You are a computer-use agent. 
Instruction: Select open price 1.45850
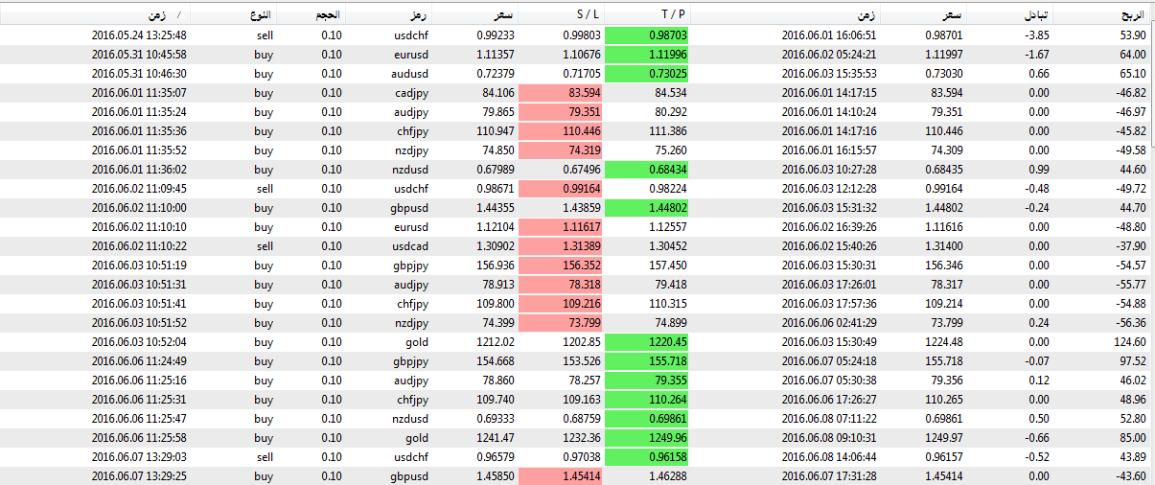coord(495,476)
